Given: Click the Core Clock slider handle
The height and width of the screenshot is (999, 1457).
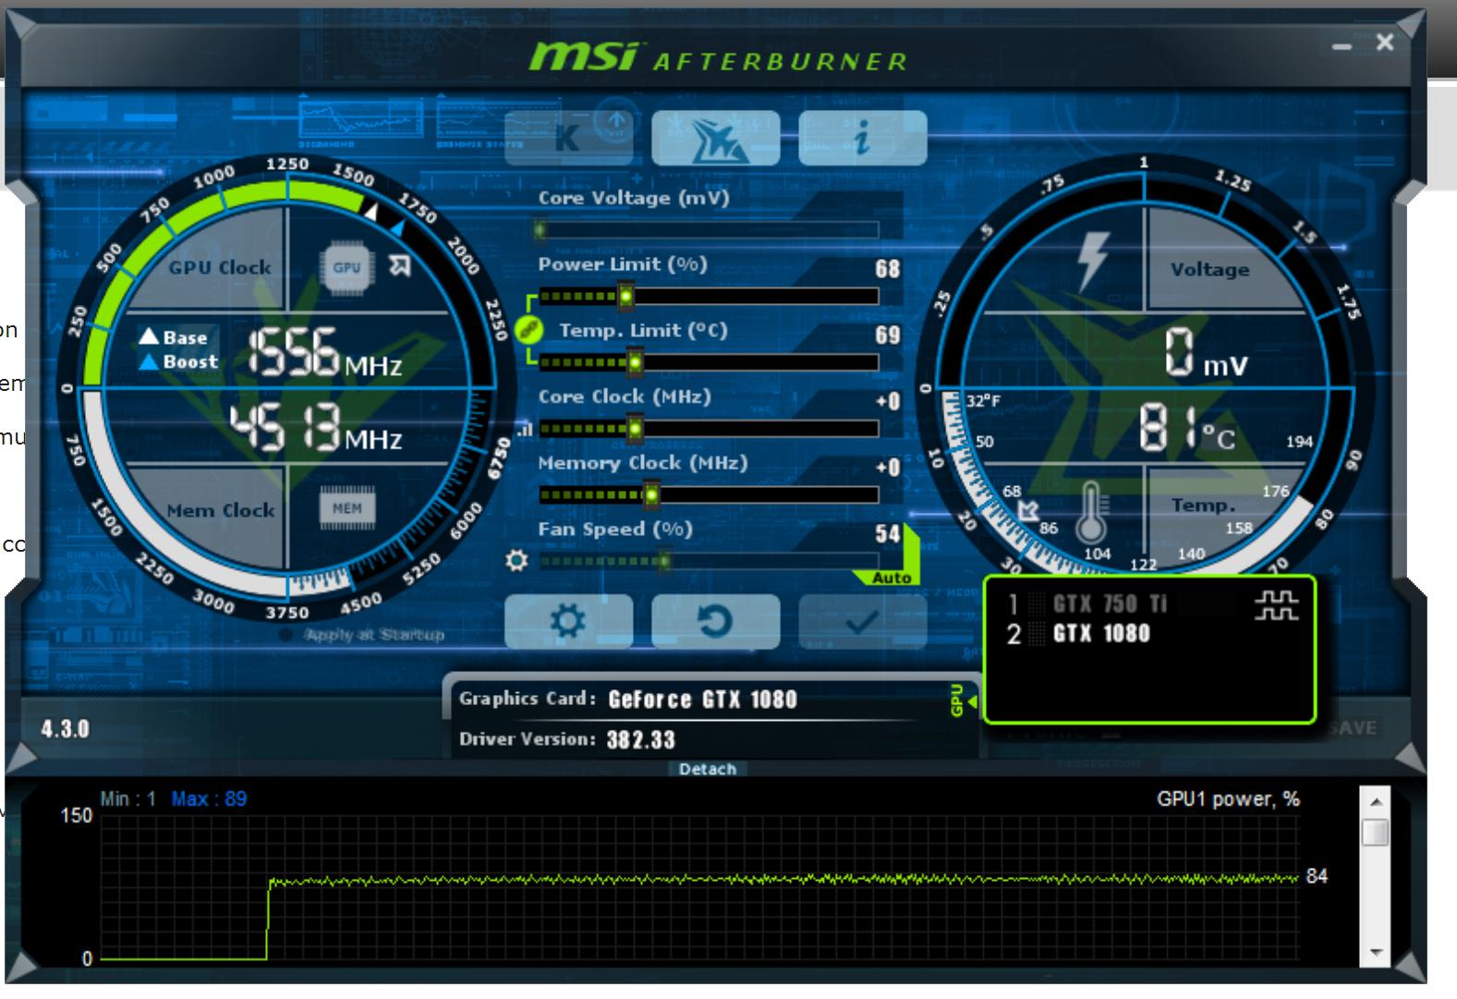Looking at the screenshot, I should [635, 428].
